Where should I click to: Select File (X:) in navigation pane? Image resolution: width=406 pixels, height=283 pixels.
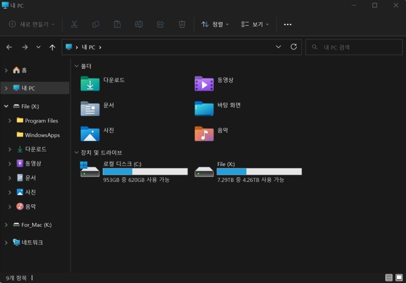(x=26, y=106)
